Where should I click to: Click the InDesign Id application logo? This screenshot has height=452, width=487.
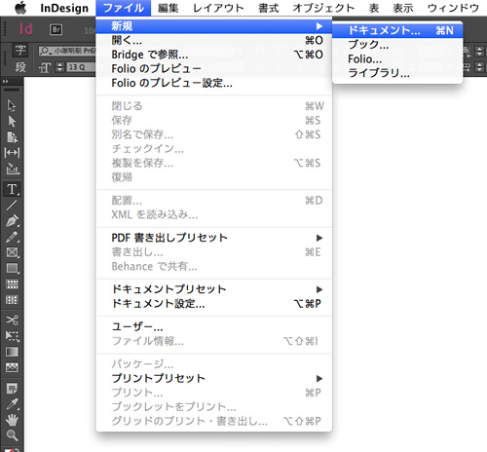tap(25, 29)
